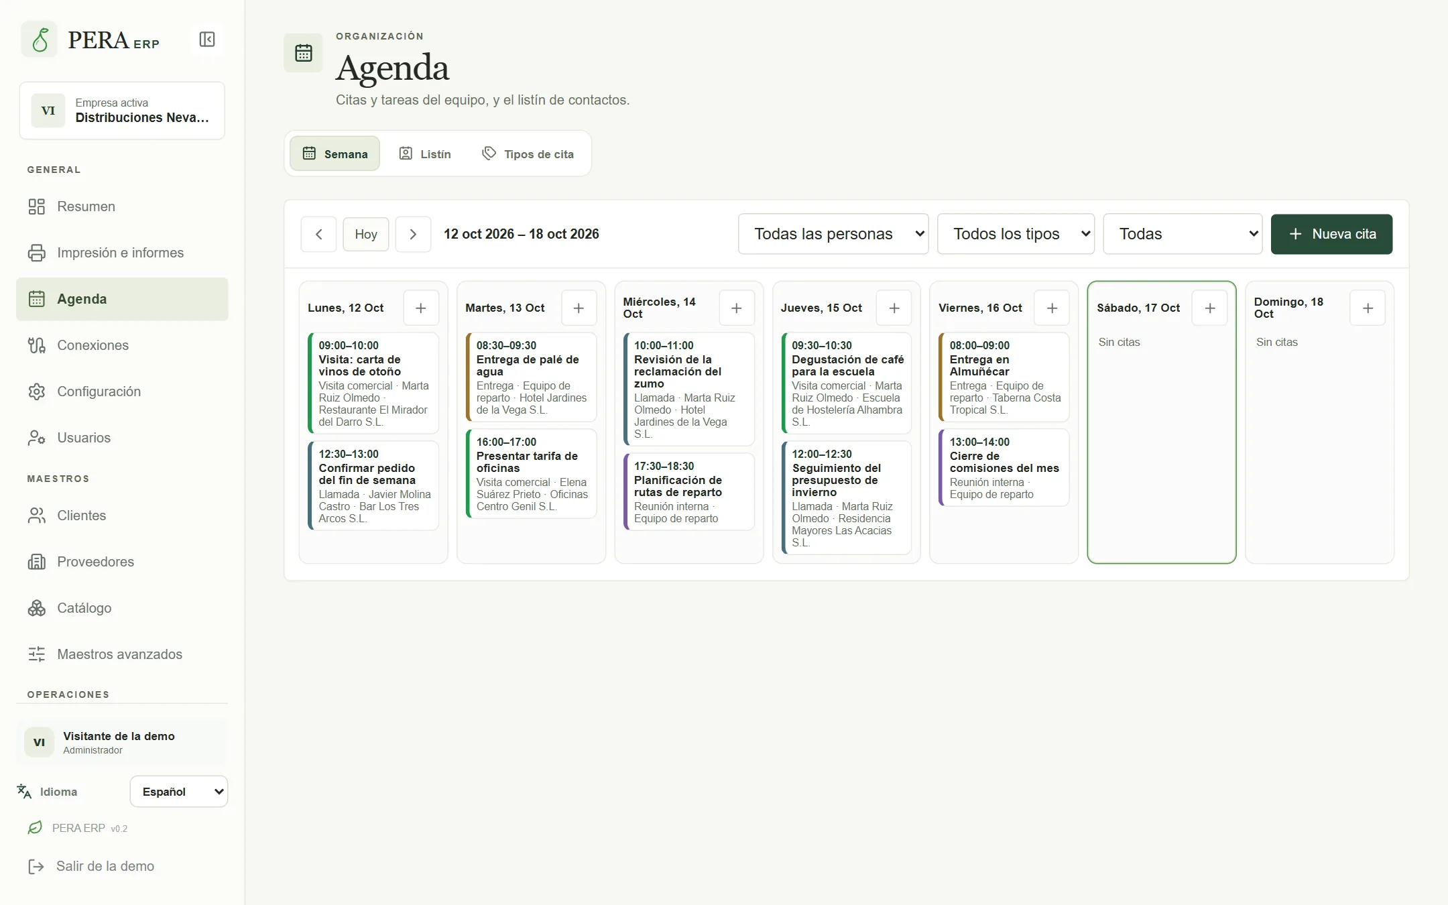Screen dimensions: 1448x905
Task: Add an appointment on Lunes, 12 Oct
Action: 421,308
